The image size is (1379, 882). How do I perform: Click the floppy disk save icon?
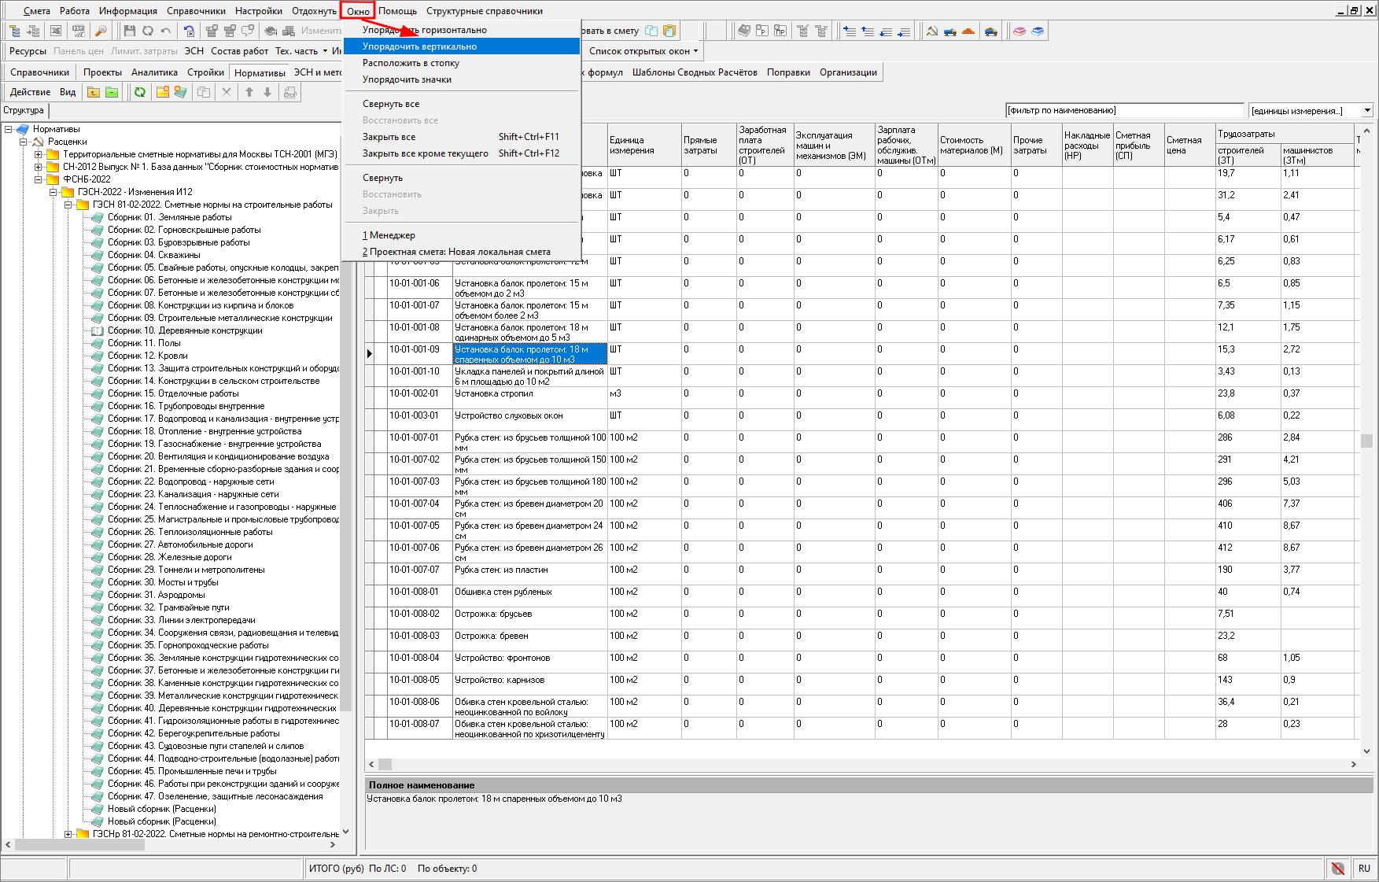130,31
